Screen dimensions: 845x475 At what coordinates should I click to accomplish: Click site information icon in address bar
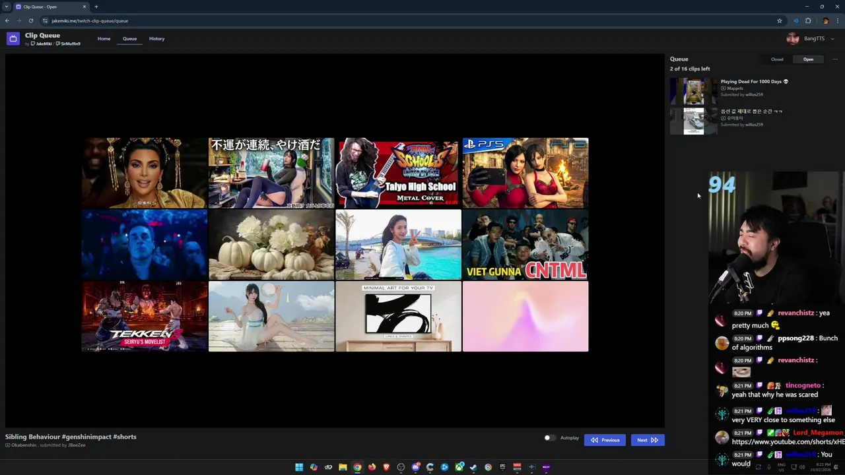(45, 20)
